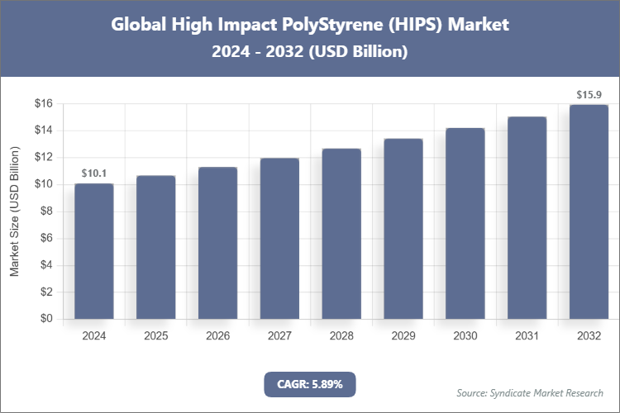Screen dimensions: 620x413
Task: Click the $8 y-axis tick label
Action: (x=46, y=211)
